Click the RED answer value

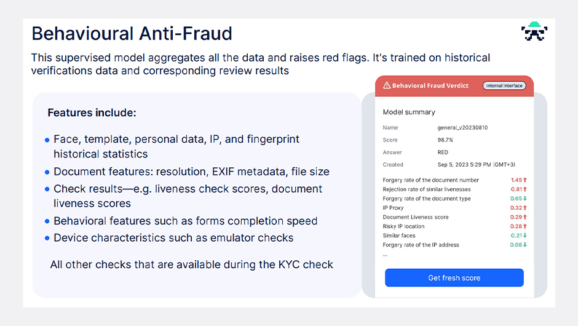point(443,153)
